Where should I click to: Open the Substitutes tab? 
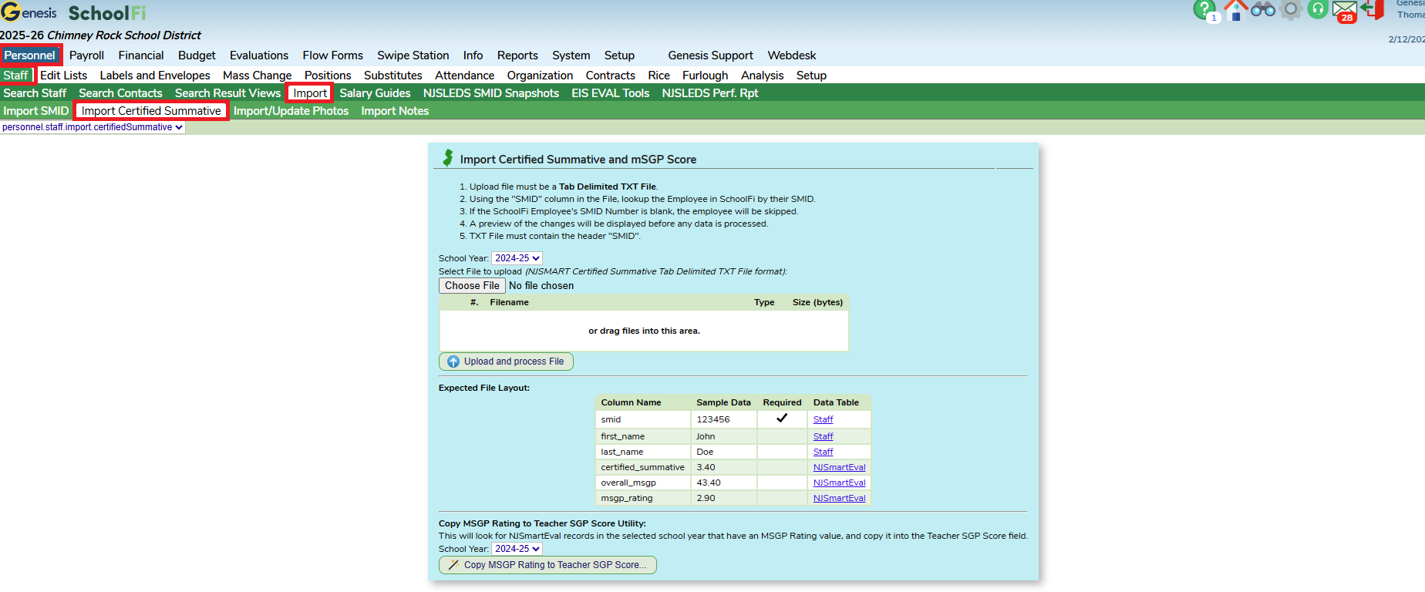(x=392, y=76)
